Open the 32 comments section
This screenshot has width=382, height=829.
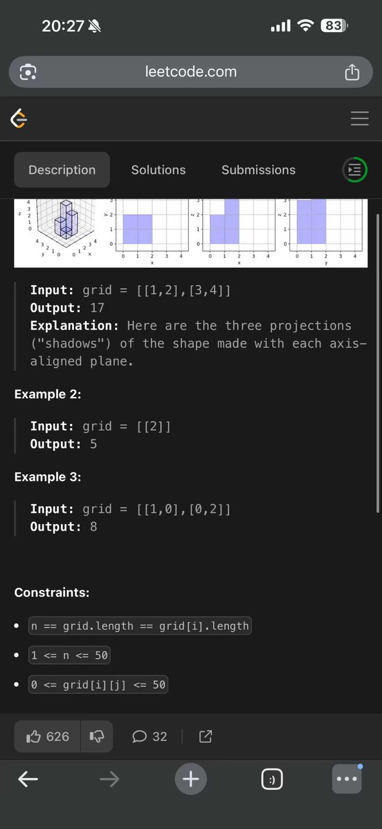(x=149, y=736)
